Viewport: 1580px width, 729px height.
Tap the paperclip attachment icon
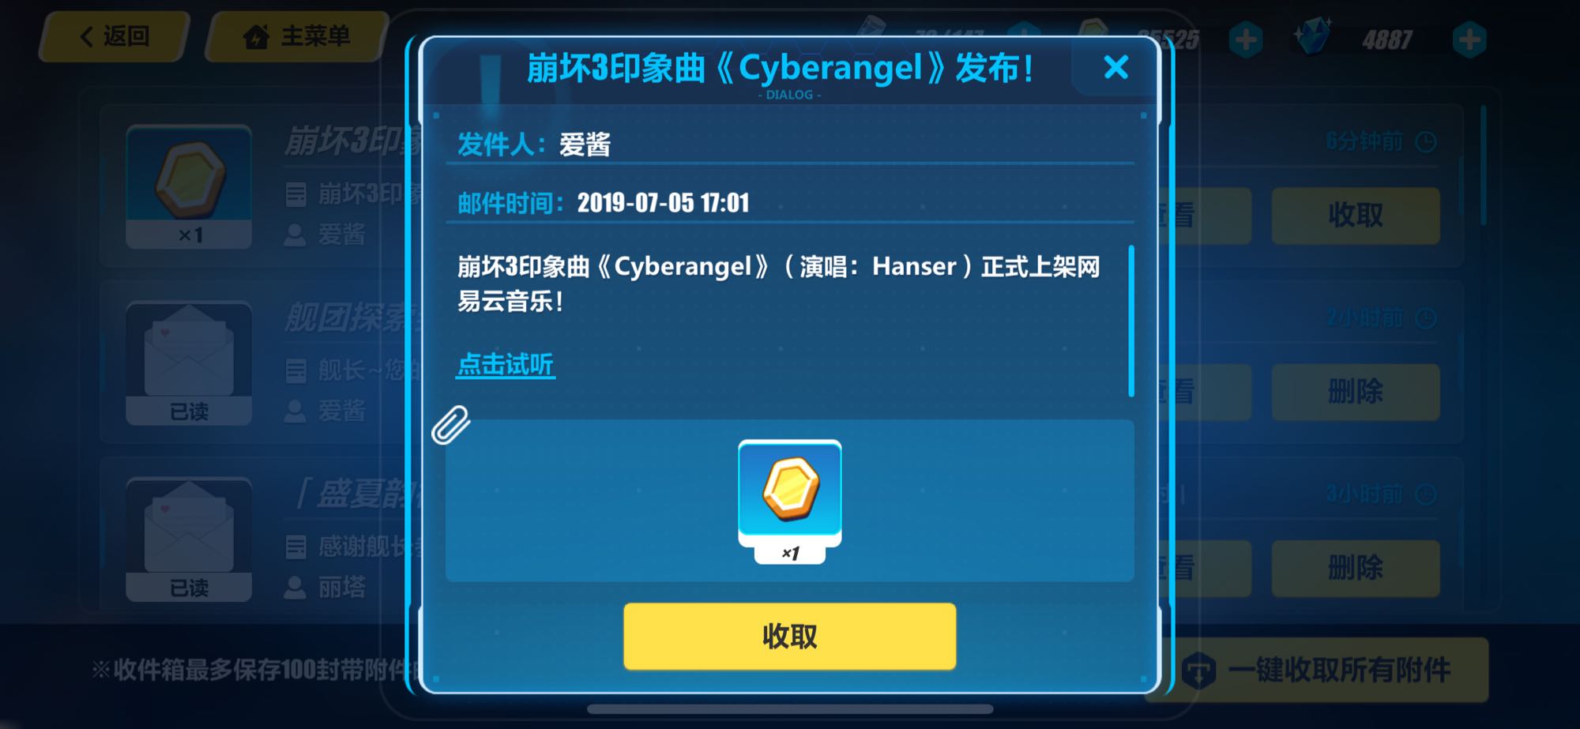[451, 425]
